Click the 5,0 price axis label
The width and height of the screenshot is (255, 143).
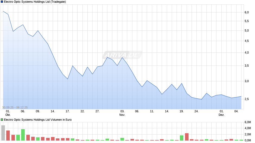pyautogui.click(x=247, y=31)
